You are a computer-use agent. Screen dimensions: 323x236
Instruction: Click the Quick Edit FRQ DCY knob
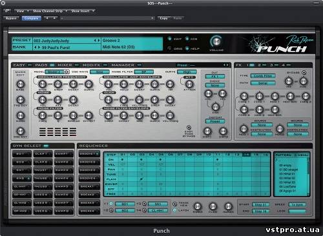pos(20,100)
